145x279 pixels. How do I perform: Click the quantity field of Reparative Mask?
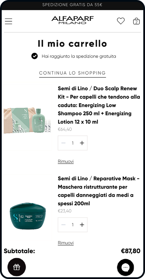[72, 225]
